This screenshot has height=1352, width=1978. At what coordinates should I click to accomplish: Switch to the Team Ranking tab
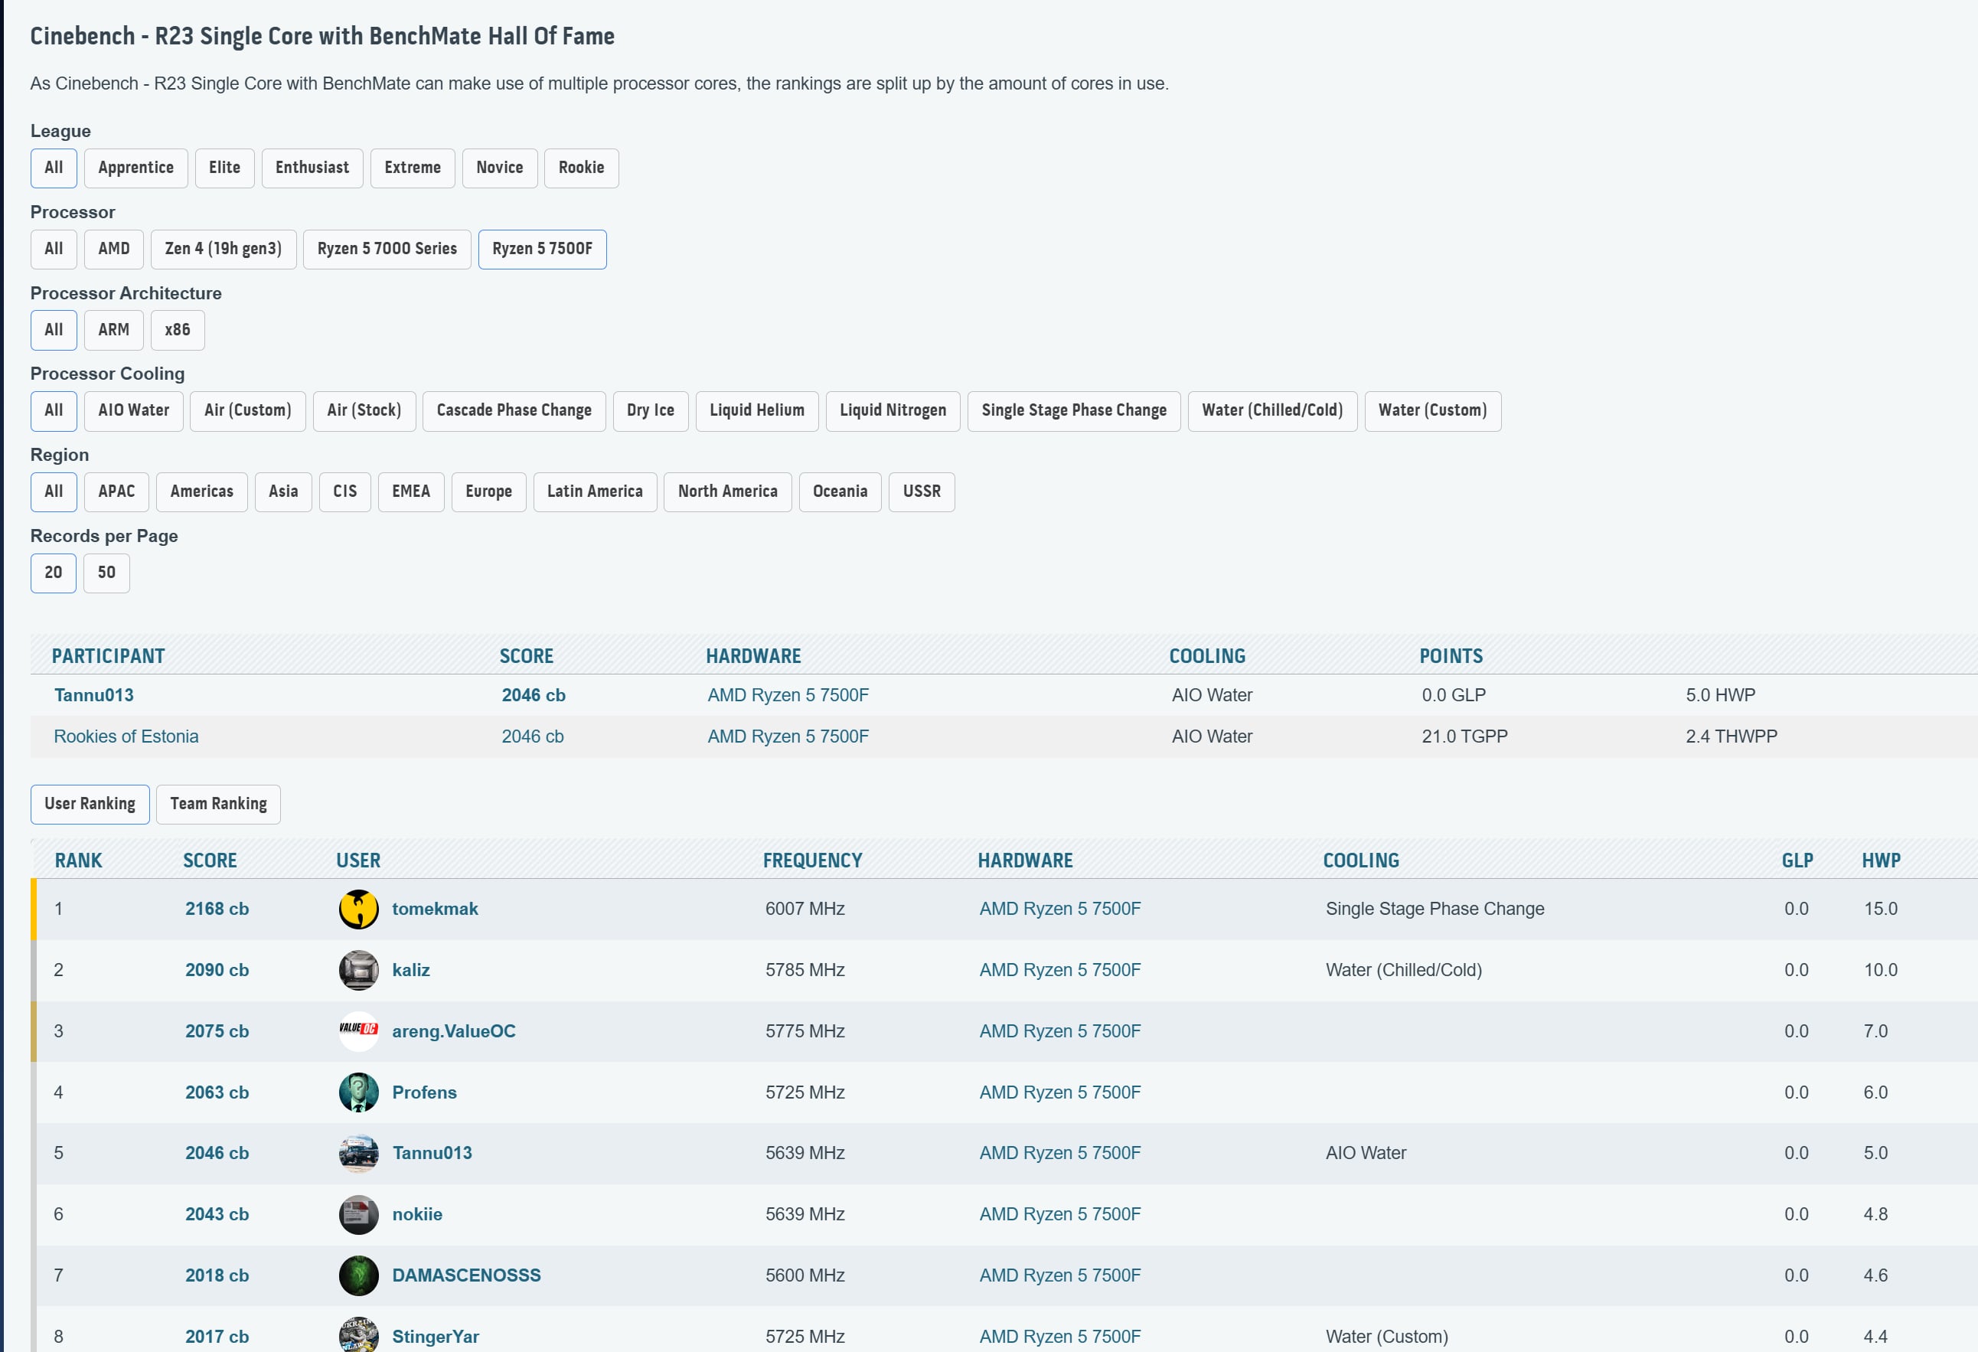tap(219, 804)
